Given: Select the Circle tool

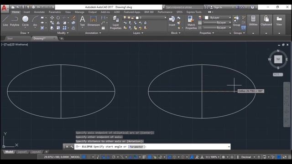Looking at the screenshot, I should (x=26, y=21).
